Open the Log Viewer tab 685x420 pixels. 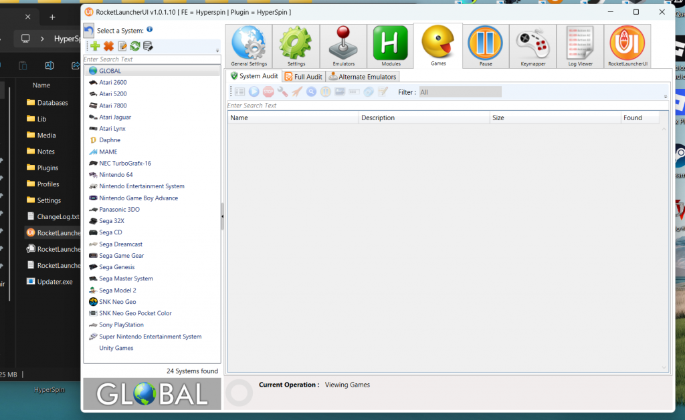(x=580, y=46)
